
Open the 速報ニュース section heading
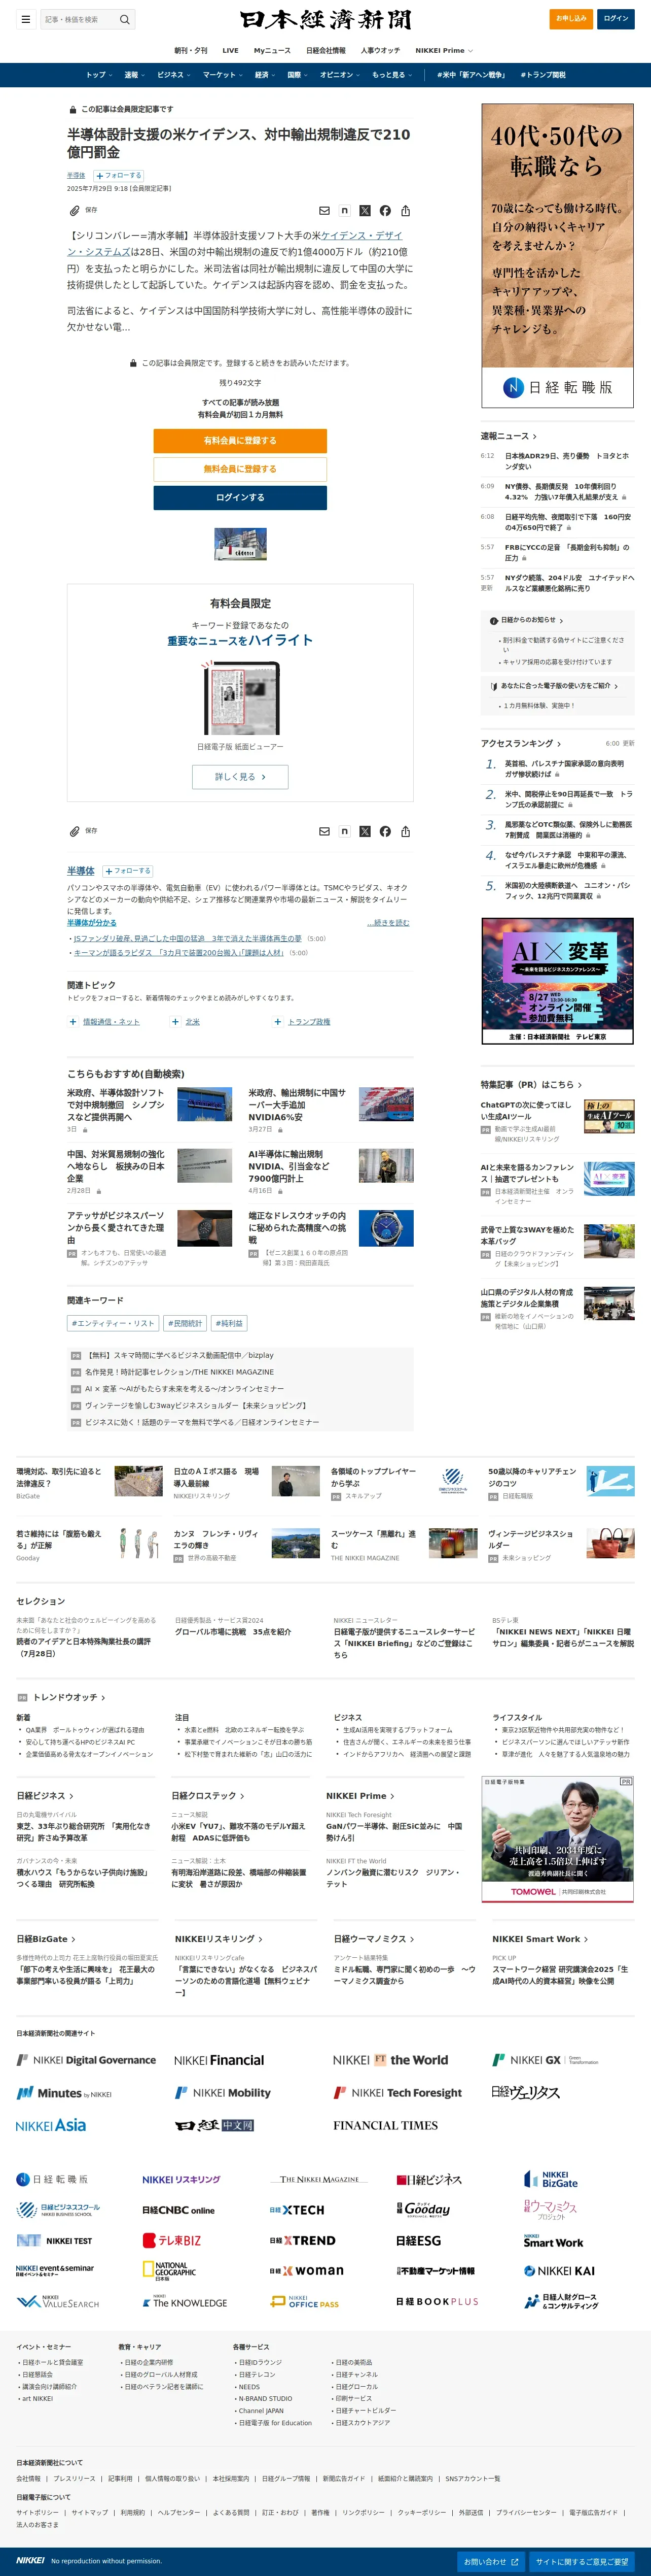coord(508,436)
